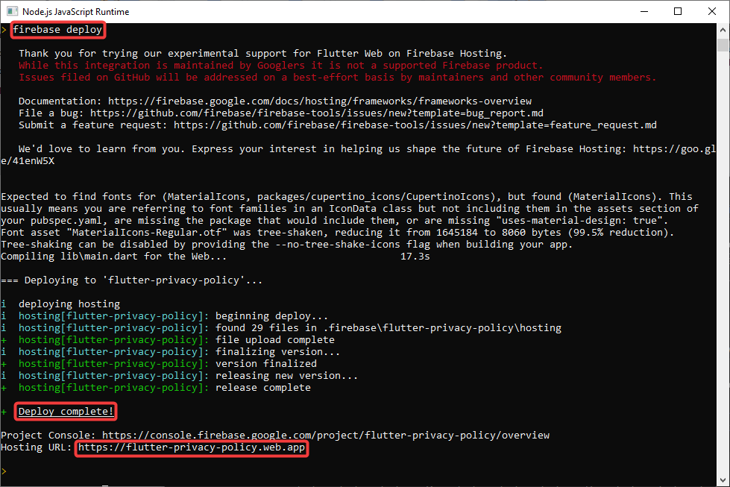Click the flutter-privacy-policy.web.app Hosting URL

(192, 447)
